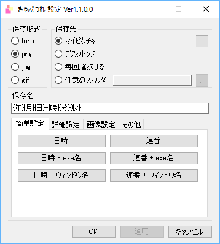Open browse button next to マイピクチャ
Viewport: 220px width, 244px height.
click(x=202, y=42)
